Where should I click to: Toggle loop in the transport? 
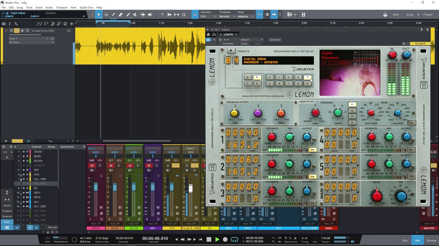[235, 240]
